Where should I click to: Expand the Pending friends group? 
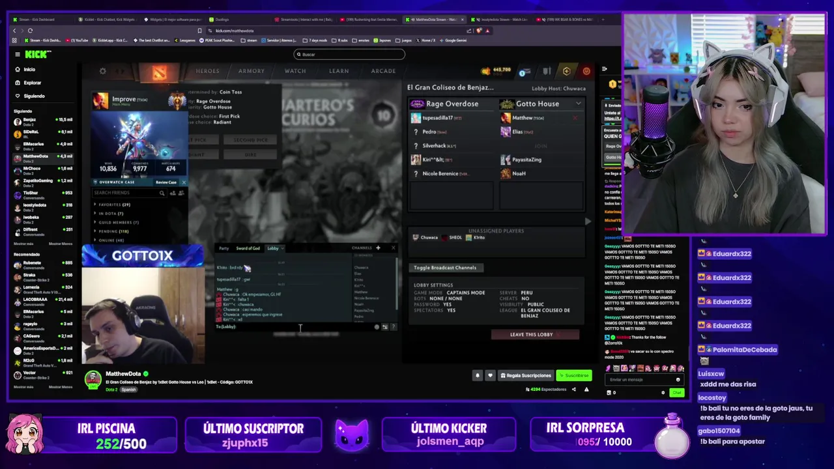[111, 231]
